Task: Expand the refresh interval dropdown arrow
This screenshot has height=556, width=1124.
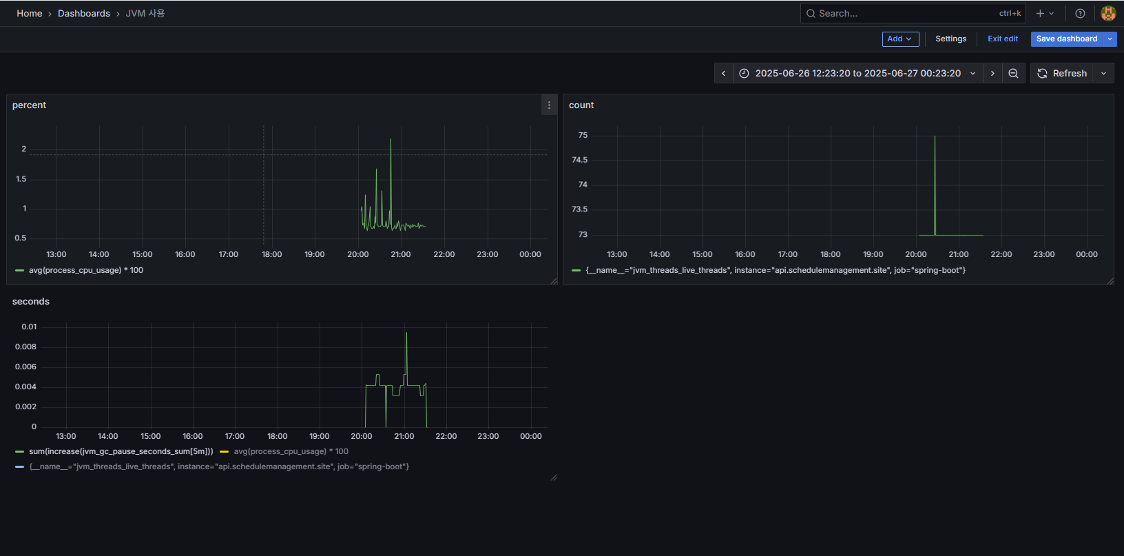Action: 1104,73
